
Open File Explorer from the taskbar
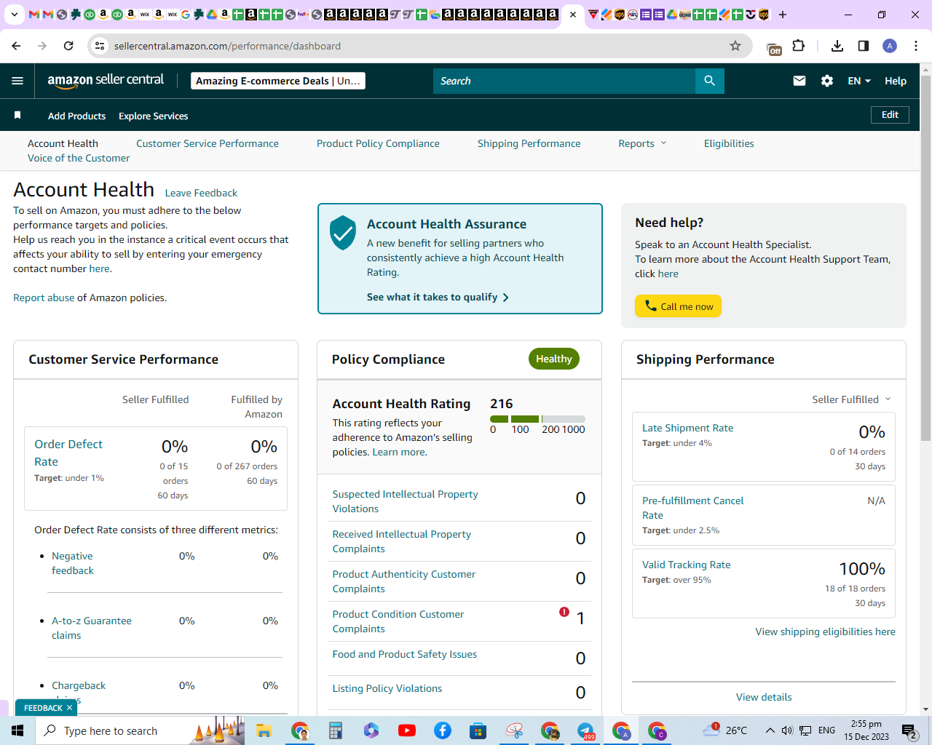(x=264, y=730)
